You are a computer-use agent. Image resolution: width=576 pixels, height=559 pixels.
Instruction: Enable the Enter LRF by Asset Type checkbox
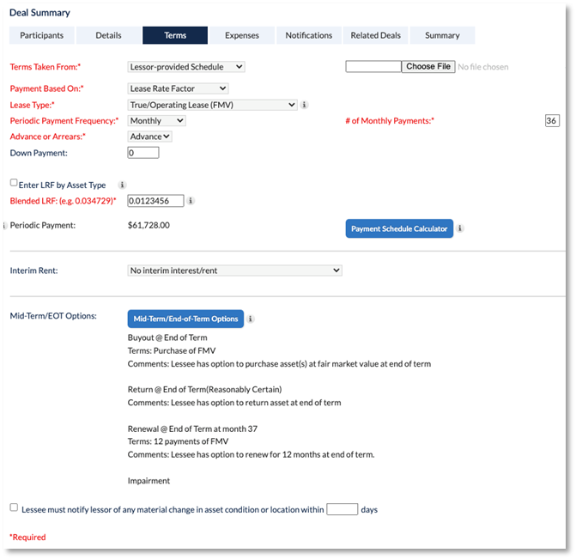tap(14, 183)
